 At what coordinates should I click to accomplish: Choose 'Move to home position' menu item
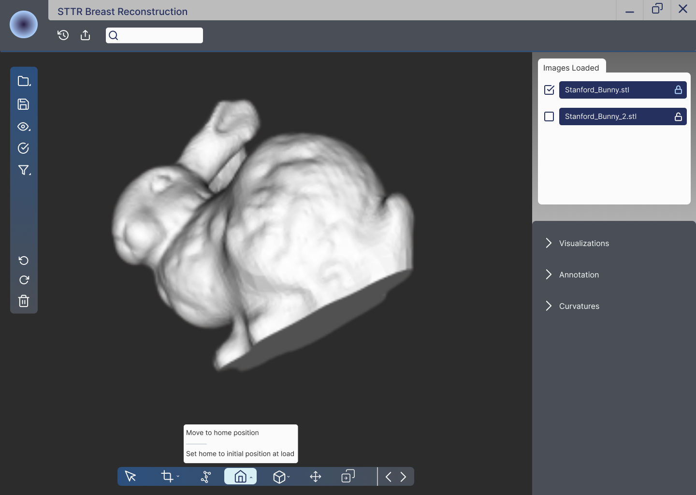click(x=222, y=433)
